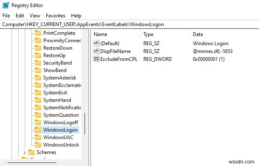Select the SystemHand folder icon
259x166 pixels.
click(x=38, y=100)
